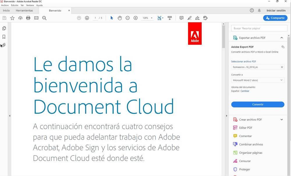Open the Comentar tool
Viewport: 291px width, 176px height.
tap(245, 136)
